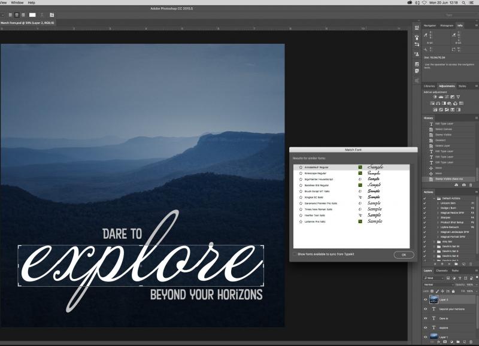Enable Show fonts available from Typekit checkbox
The width and height of the screenshot is (479, 346).
coord(295,254)
